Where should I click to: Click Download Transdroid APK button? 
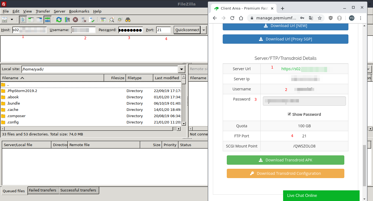(x=286, y=160)
